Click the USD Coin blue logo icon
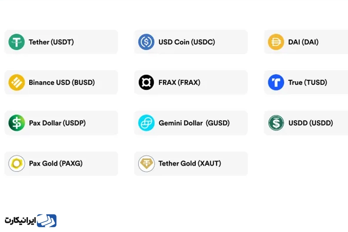The image size is (348, 232). click(146, 42)
